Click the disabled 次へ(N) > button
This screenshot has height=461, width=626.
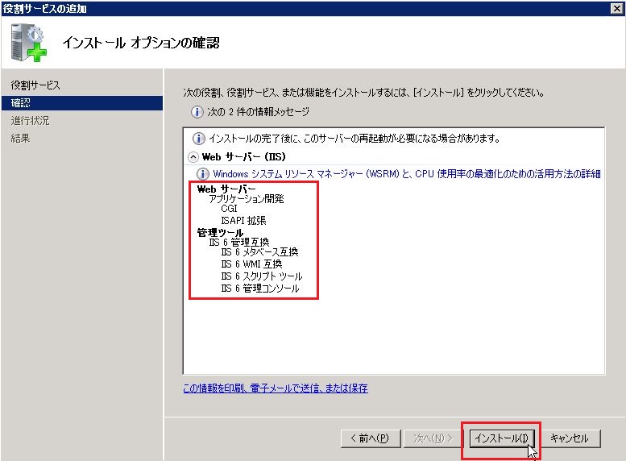433,438
